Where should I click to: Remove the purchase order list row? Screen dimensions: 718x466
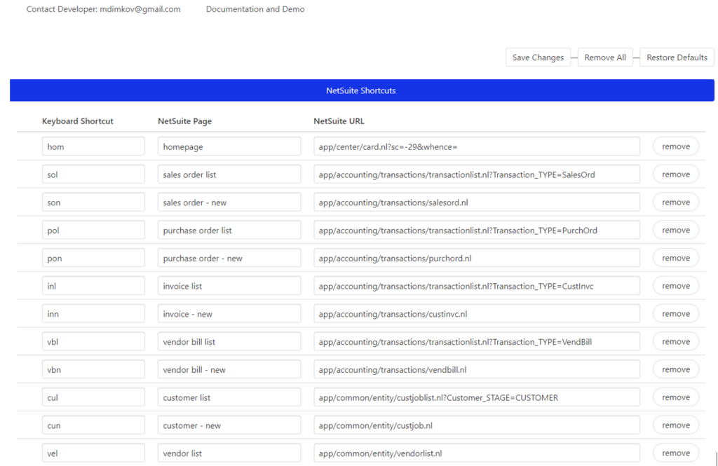676,231
